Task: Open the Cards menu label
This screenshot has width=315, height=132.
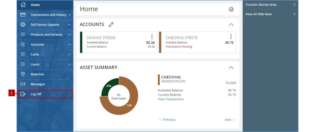Action: click(x=35, y=55)
